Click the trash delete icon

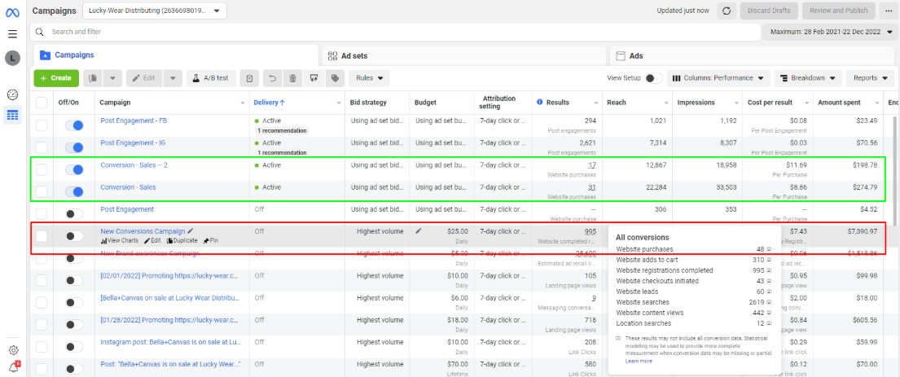click(292, 78)
